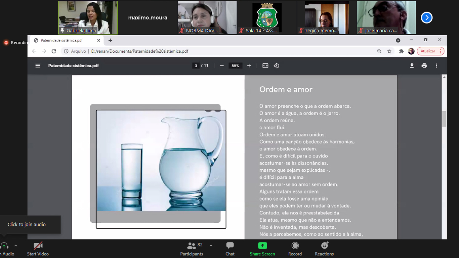Open a new browser tab
Viewport: 459px width, 258px height.
[x=110, y=40]
